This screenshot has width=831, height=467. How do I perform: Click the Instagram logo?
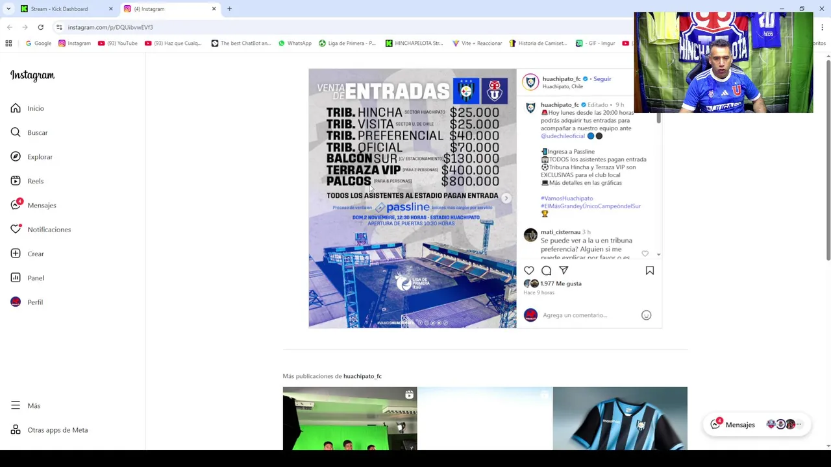(x=32, y=75)
